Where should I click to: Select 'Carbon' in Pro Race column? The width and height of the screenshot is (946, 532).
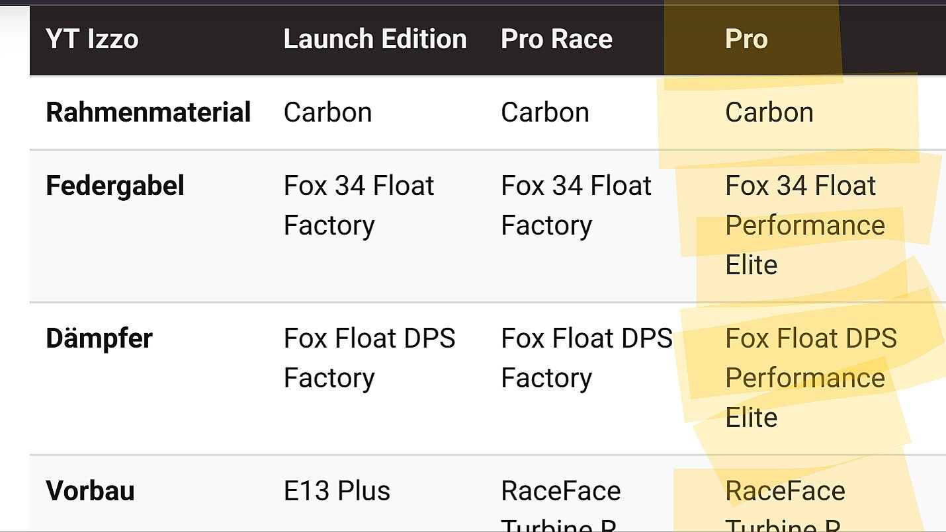(544, 112)
